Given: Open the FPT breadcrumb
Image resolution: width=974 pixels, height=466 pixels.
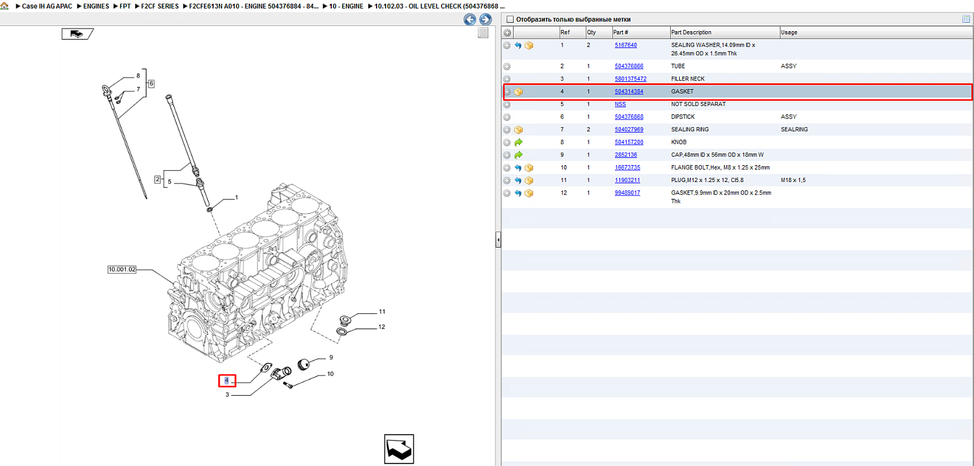Looking at the screenshot, I should click(125, 6).
